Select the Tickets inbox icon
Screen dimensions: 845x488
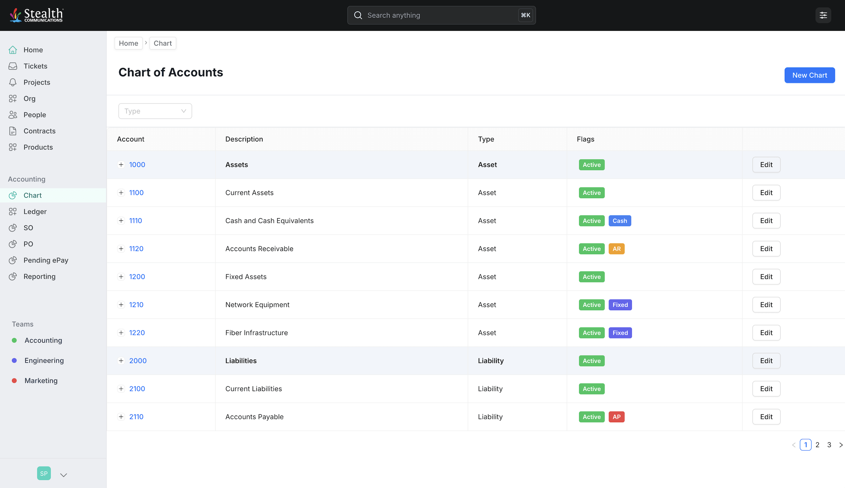coord(13,66)
